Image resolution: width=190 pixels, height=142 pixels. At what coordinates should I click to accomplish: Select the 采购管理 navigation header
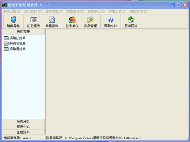point(23,32)
